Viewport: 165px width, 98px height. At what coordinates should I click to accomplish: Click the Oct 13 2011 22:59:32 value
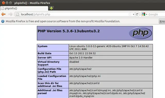tap(82, 53)
